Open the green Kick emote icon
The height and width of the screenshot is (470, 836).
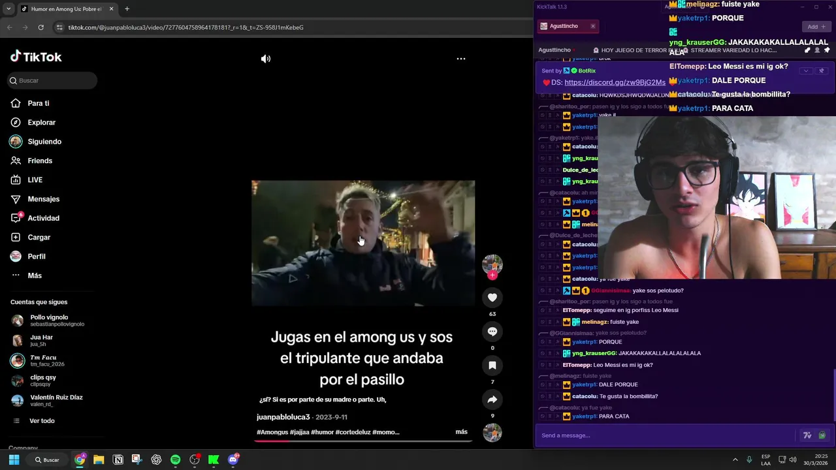822,435
